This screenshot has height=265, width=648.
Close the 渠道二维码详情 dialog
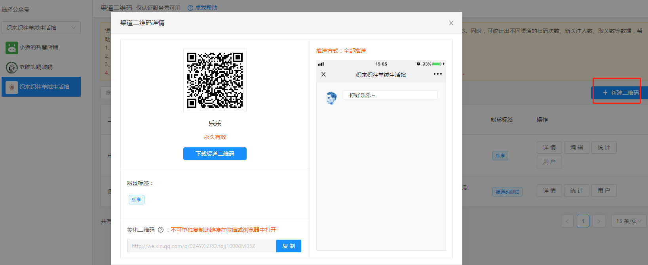point(451,23)
